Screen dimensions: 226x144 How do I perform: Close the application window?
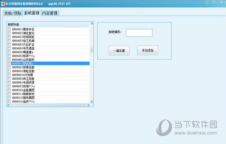pyautogui.click(x=222, y=3)
